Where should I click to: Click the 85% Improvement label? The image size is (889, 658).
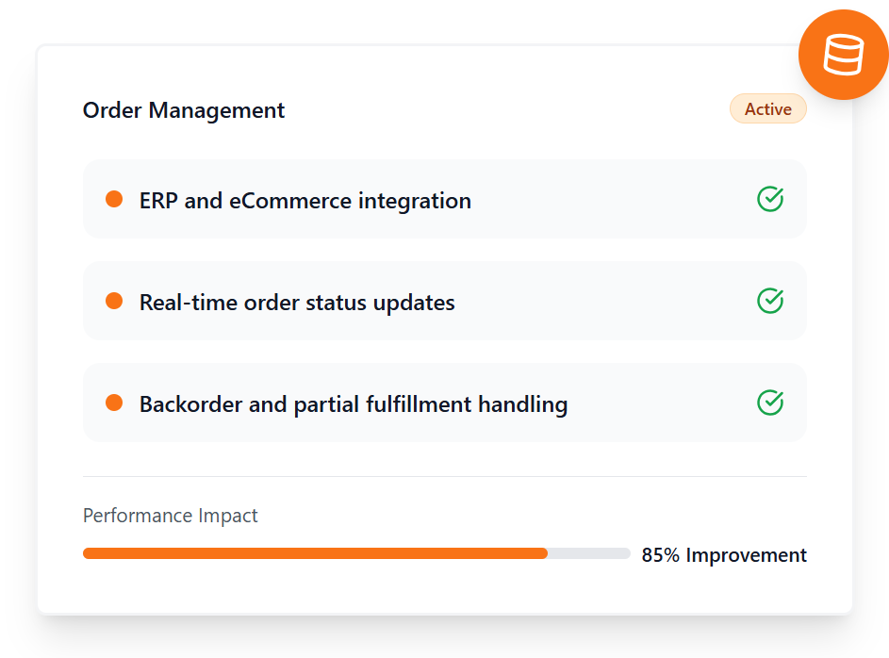point(724,555)
